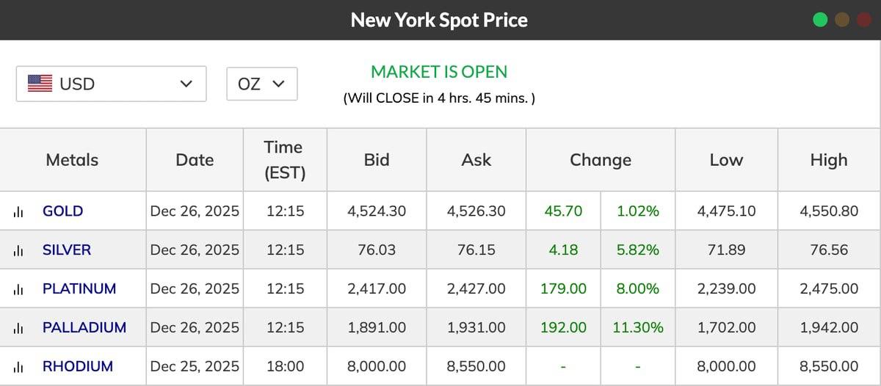This screenshot has width=881, height=386.
Task: Click the Metals column header
Action: point(72,160)
